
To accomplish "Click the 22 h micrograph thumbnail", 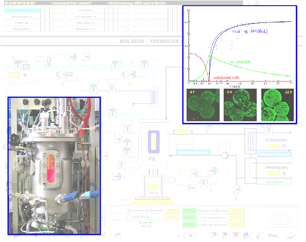I will pos(278,105).
